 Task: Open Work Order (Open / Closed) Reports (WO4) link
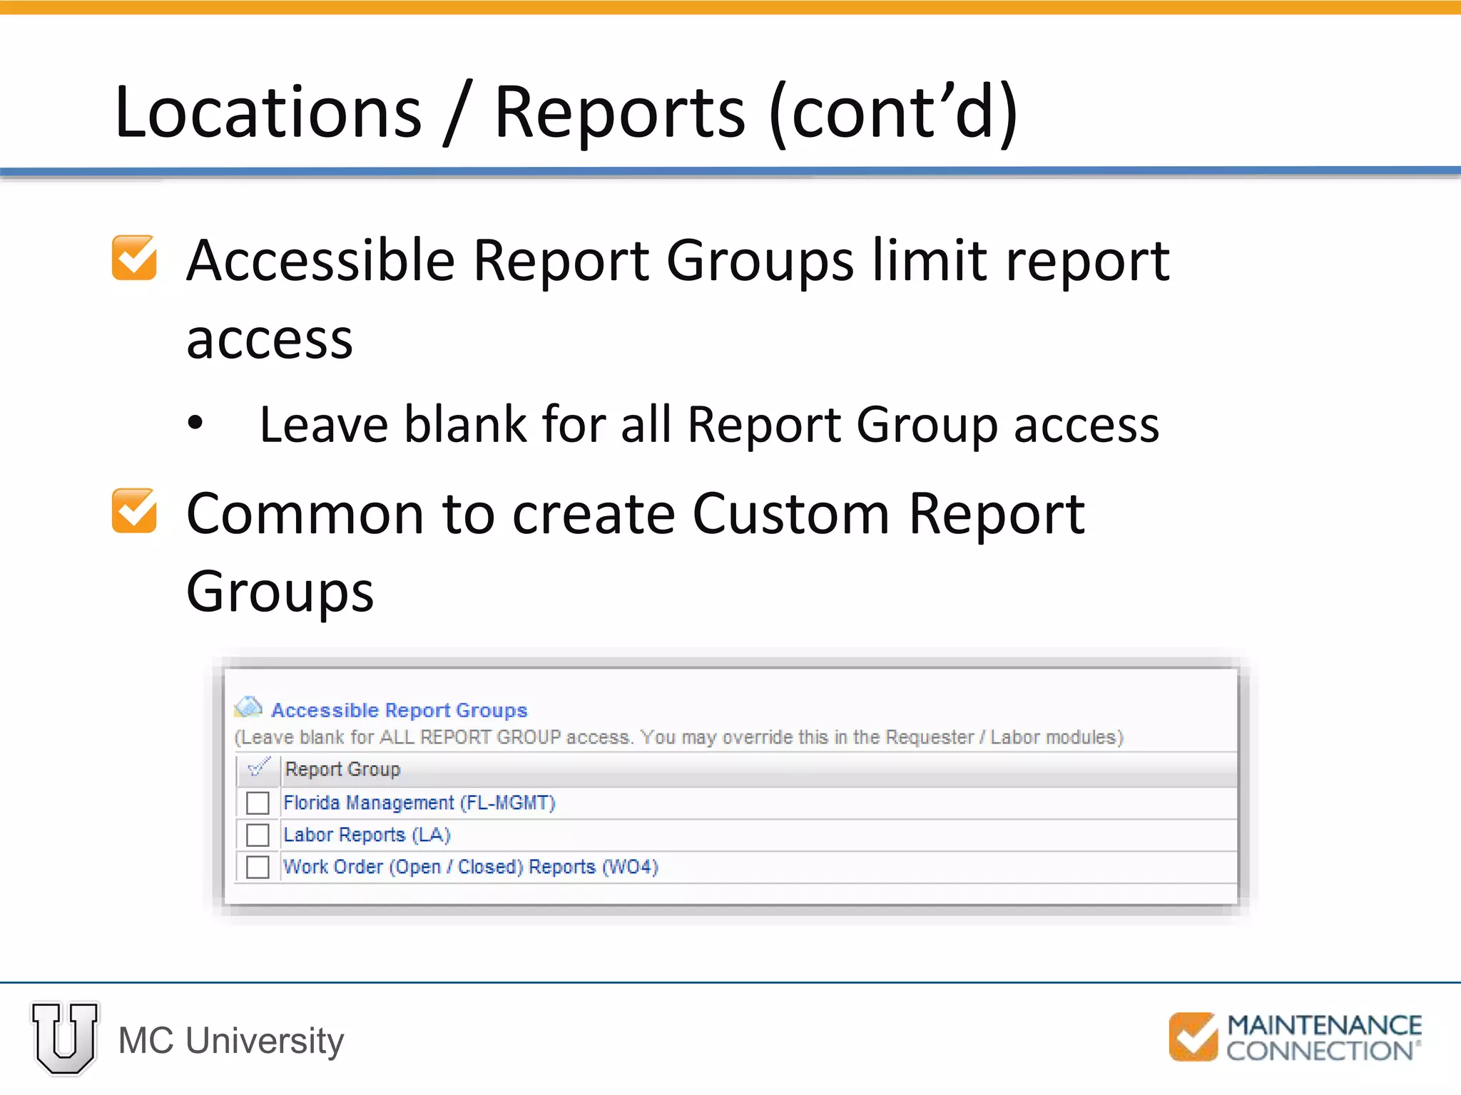pos(471,867)
